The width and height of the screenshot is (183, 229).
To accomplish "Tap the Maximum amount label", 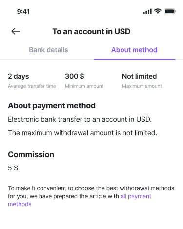I will click(x=142, y=86).
